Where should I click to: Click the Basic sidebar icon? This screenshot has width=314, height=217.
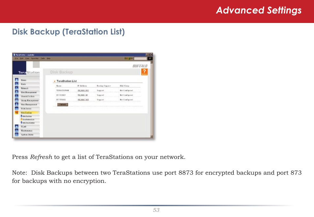16,84
